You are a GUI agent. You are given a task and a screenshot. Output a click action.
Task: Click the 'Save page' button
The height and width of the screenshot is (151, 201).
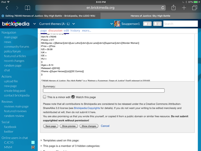click(x=51, y=126)
